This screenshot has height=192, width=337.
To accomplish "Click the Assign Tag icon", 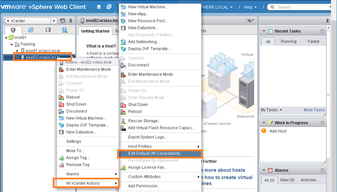I will pos(61,158).
